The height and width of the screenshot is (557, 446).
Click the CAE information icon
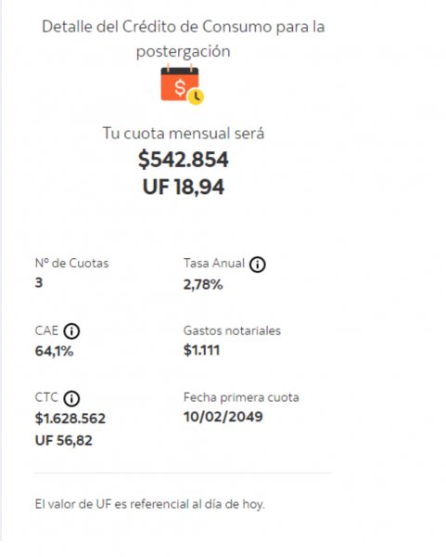71,331
